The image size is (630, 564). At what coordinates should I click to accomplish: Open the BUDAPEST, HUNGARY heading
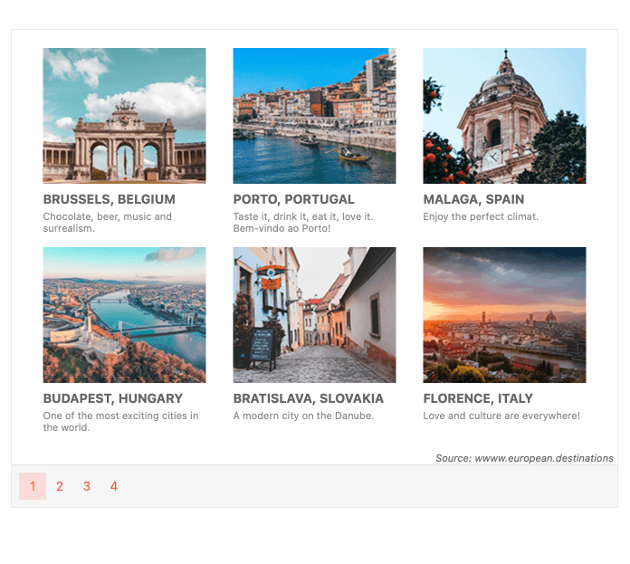(112, 398)
